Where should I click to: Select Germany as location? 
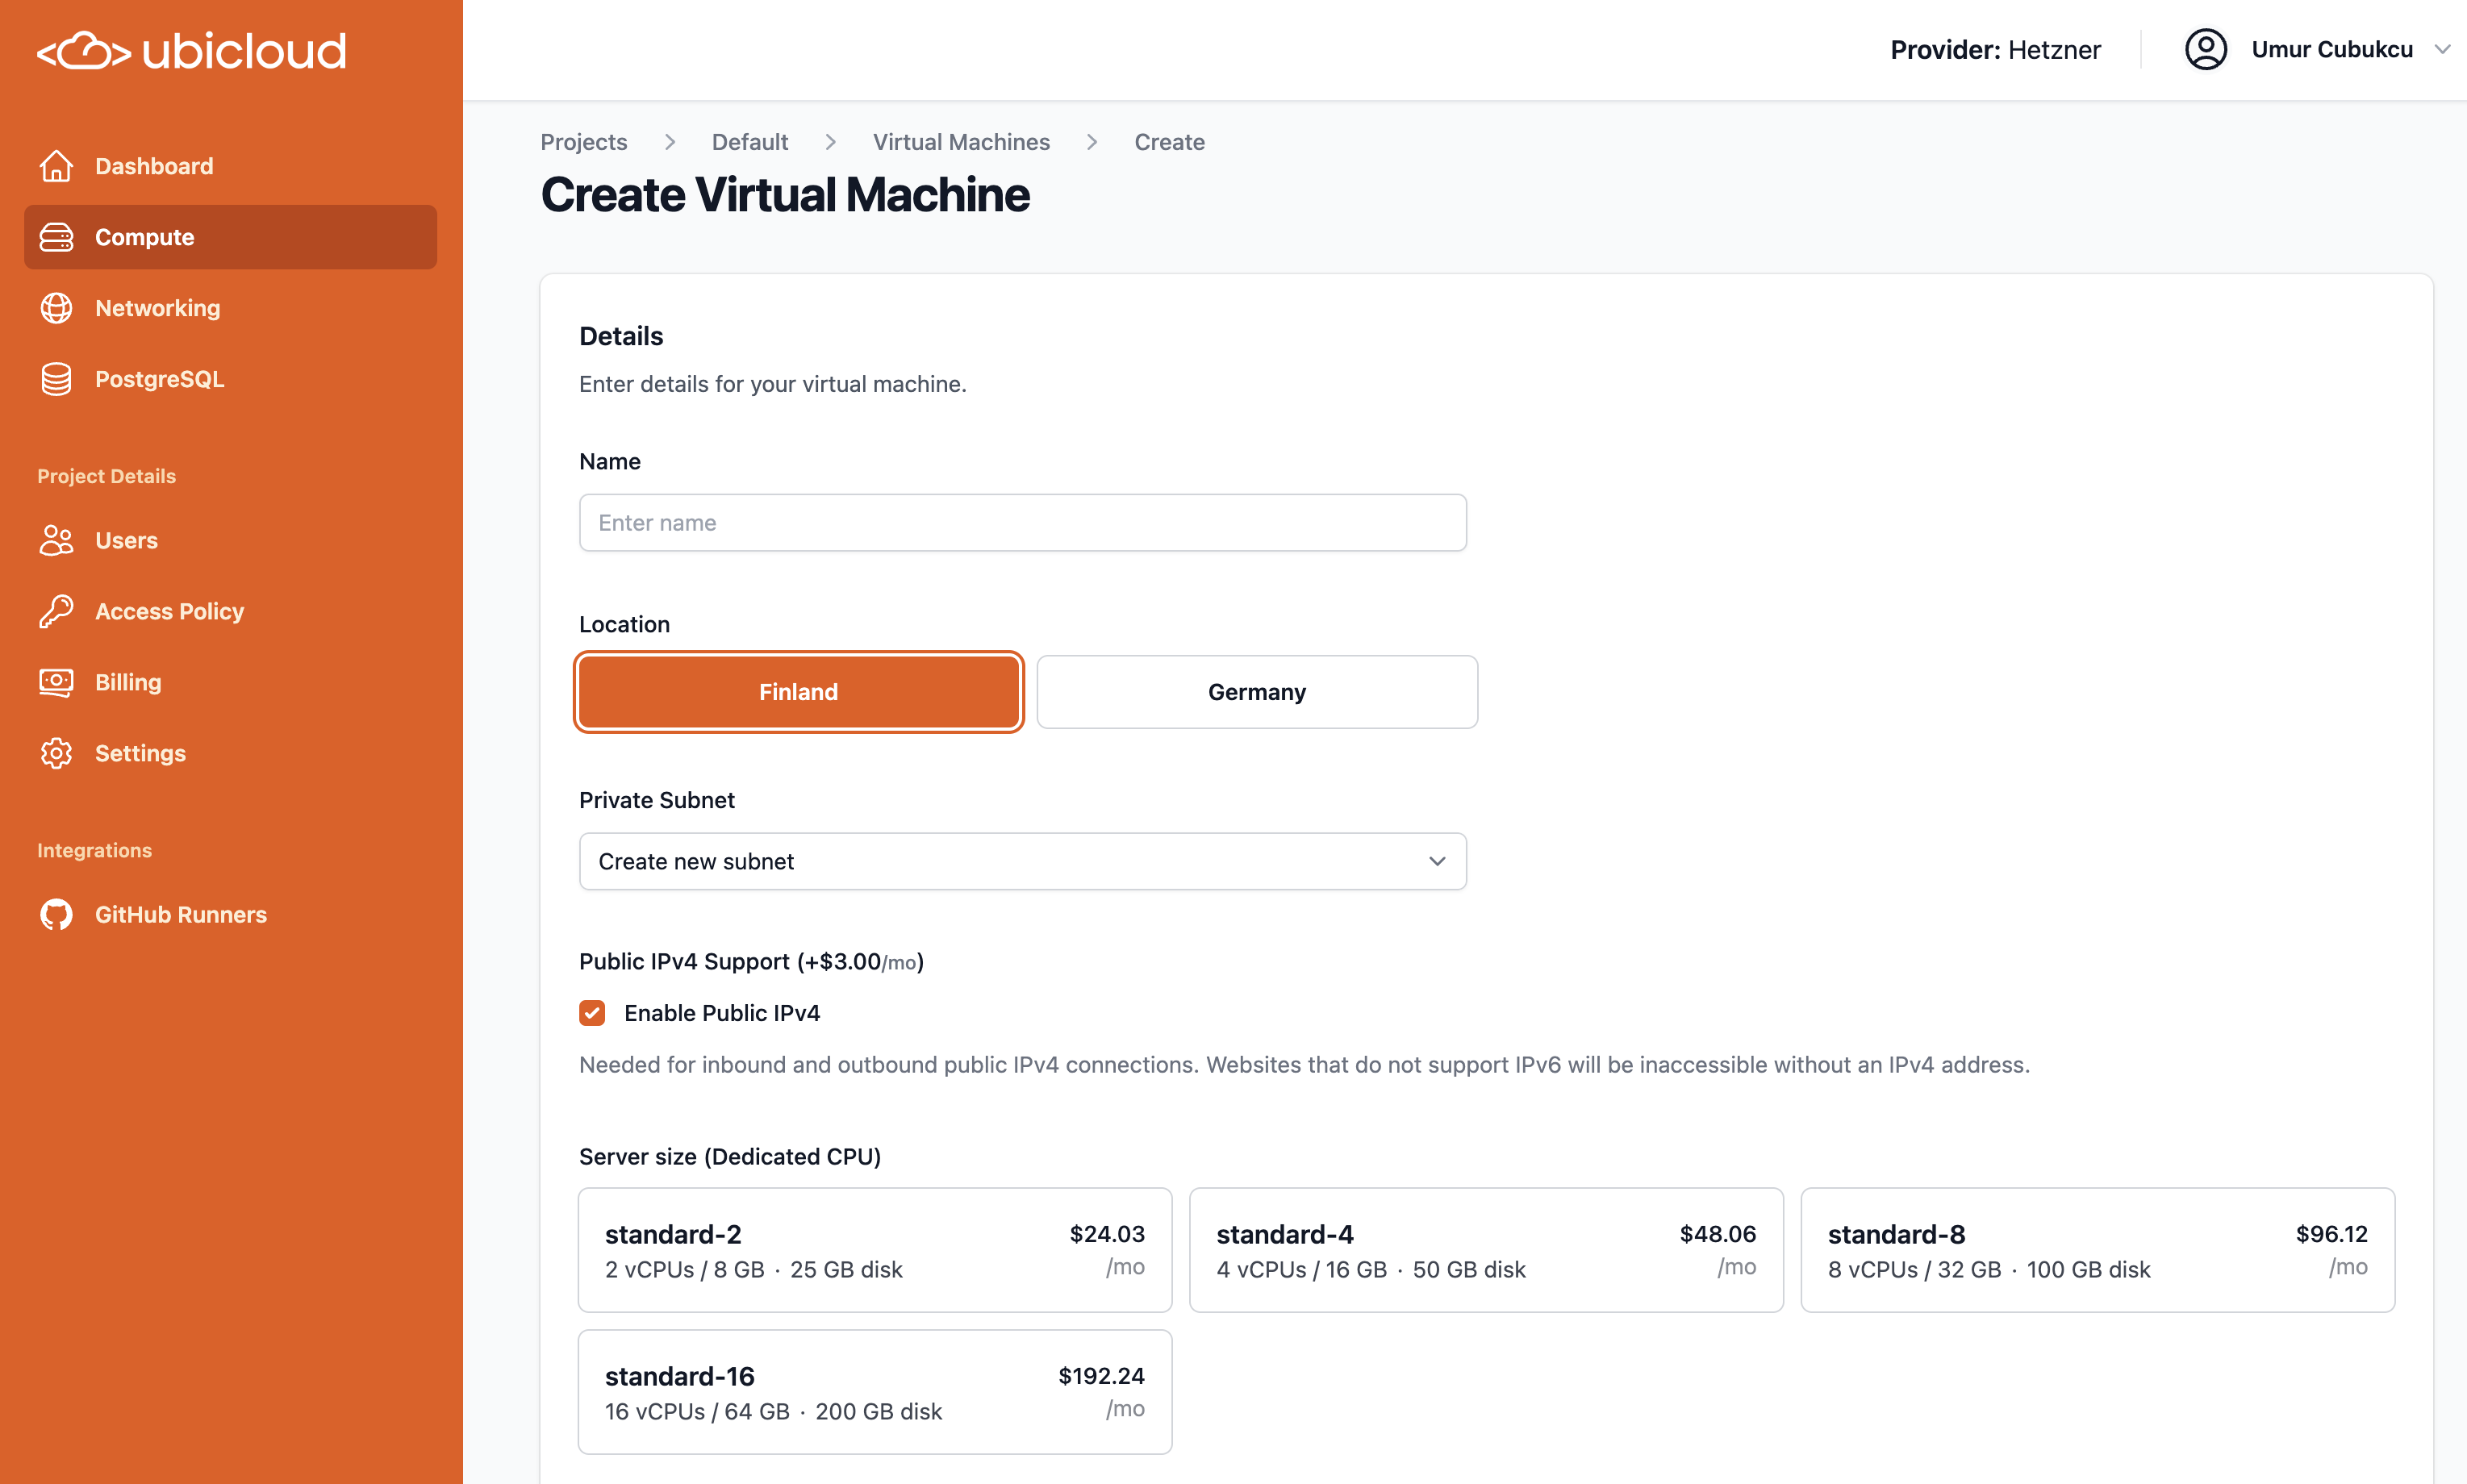coord(1256,692)
